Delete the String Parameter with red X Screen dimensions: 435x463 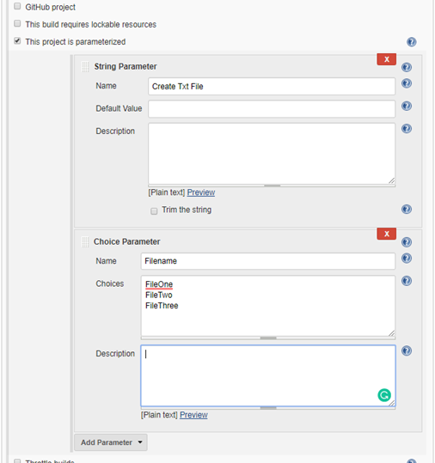387,59
